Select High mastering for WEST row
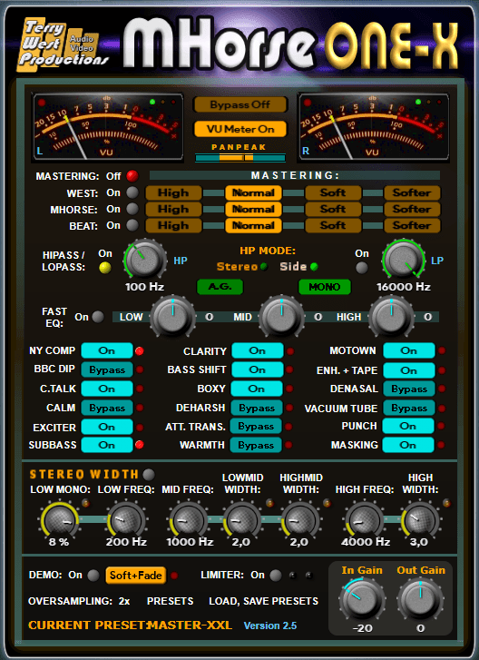Image resolution: width=479 pixels, height=660 pixels. coord(173,192)
